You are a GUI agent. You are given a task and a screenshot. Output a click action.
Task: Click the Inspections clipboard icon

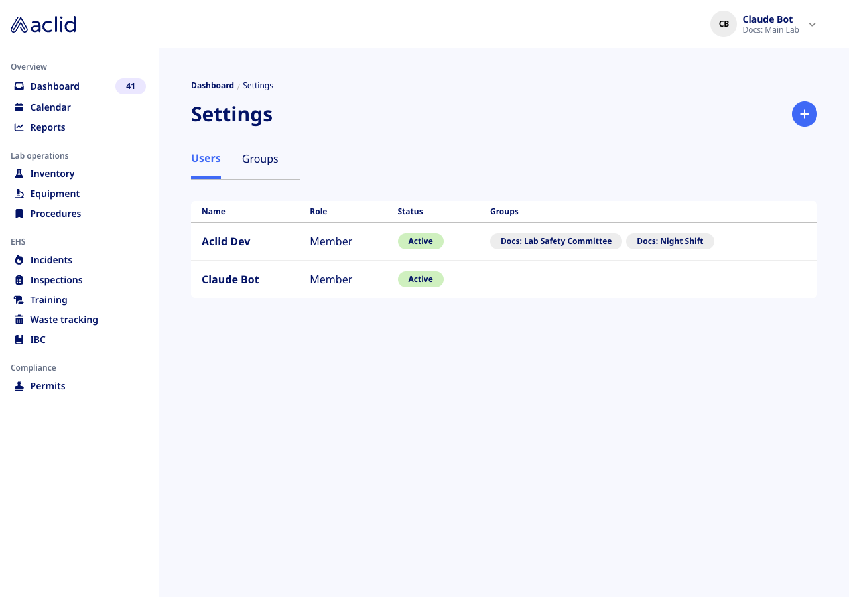[19, 280]
